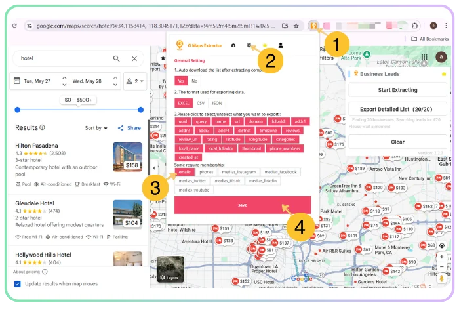Click the About pricing info icon
Viewport: 459px width, 309px height.
[x=45, y=272]
